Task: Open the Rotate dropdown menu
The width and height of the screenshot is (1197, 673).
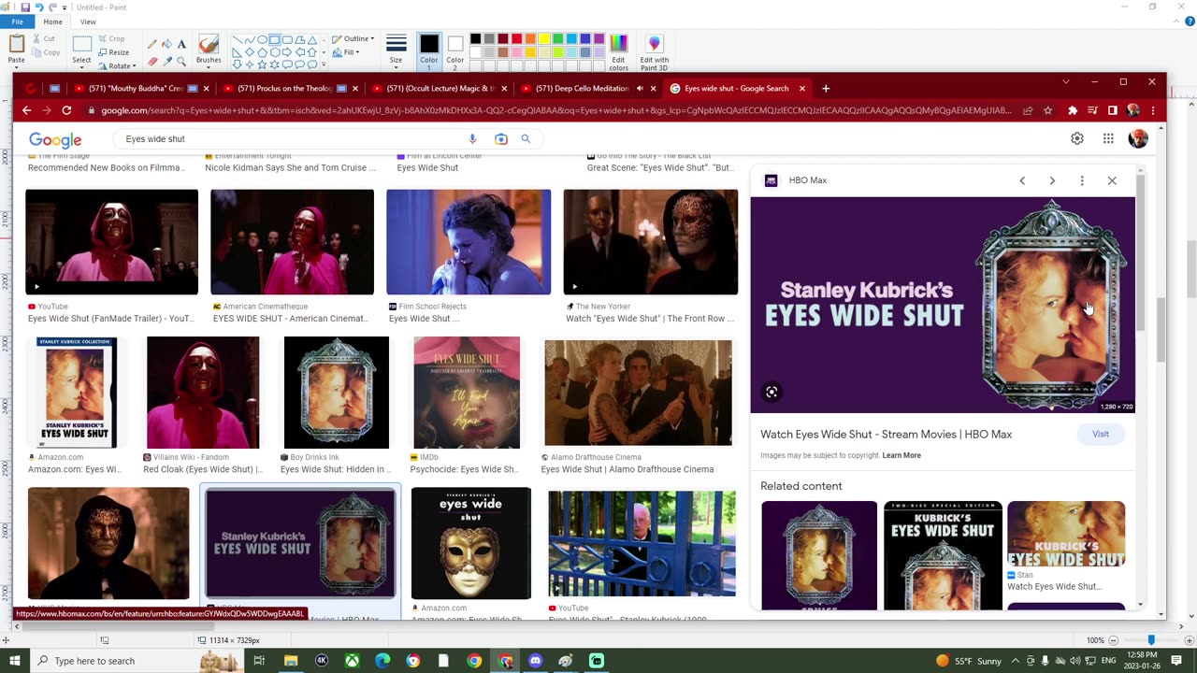Action: [x=134, y=66]
